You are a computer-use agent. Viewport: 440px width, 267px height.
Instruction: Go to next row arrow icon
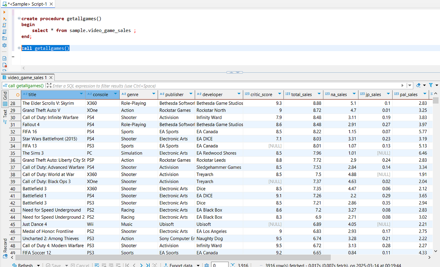[141, 265]
